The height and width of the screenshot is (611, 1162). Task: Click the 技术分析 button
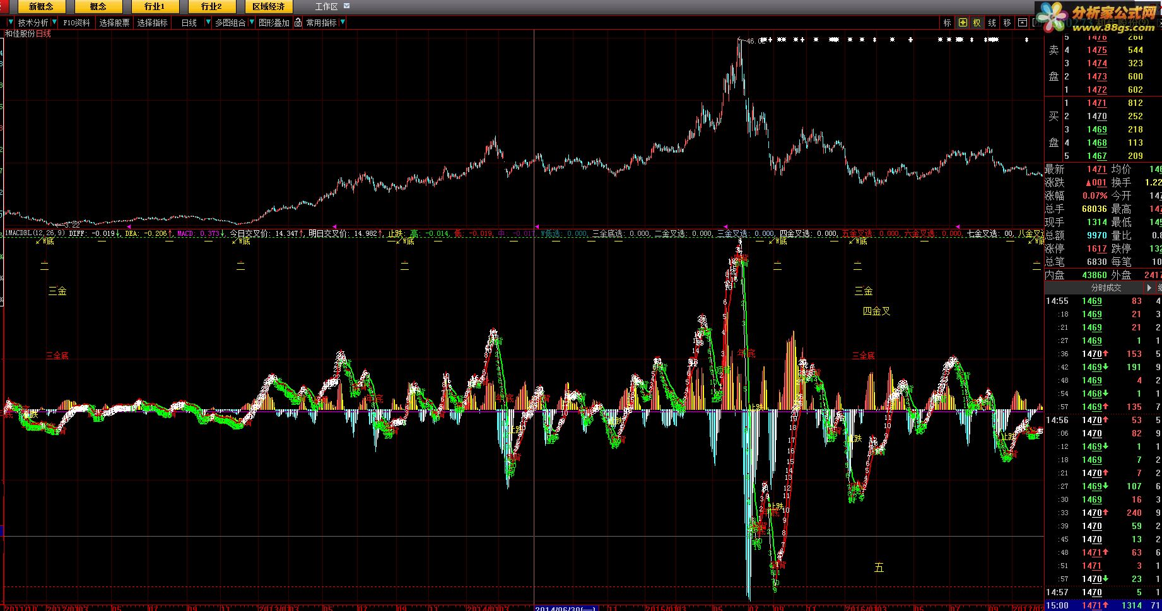[33, 23]
